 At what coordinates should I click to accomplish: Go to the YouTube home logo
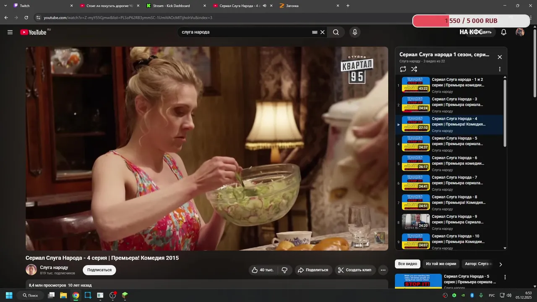click(x=33, y=32)
